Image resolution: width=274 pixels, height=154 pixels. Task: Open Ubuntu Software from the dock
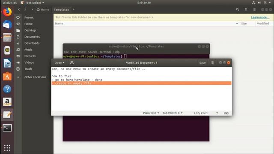(x=7, y=76)
